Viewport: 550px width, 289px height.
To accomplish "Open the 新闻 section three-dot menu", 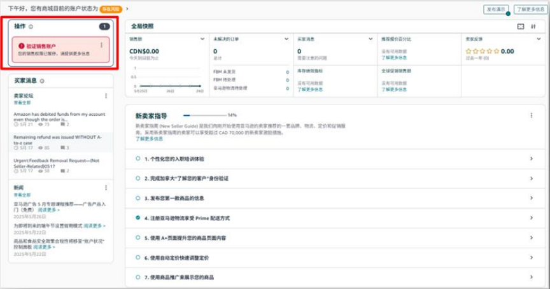I will 106,188.
